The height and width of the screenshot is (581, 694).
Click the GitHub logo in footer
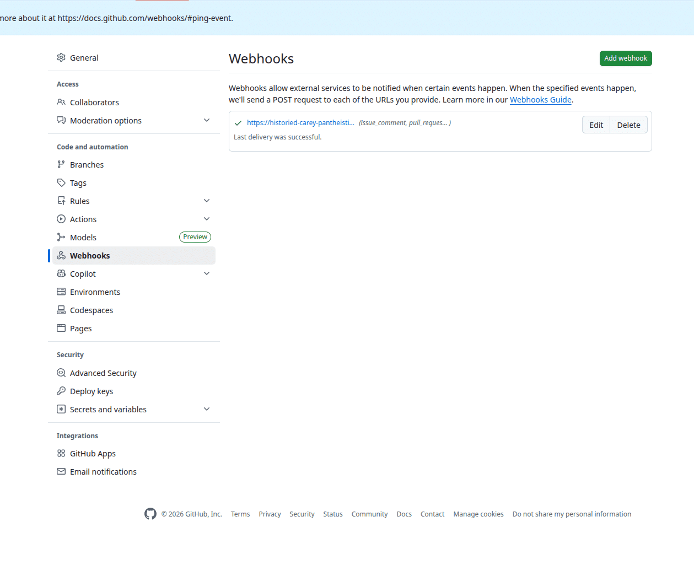[x=150, y=514]
